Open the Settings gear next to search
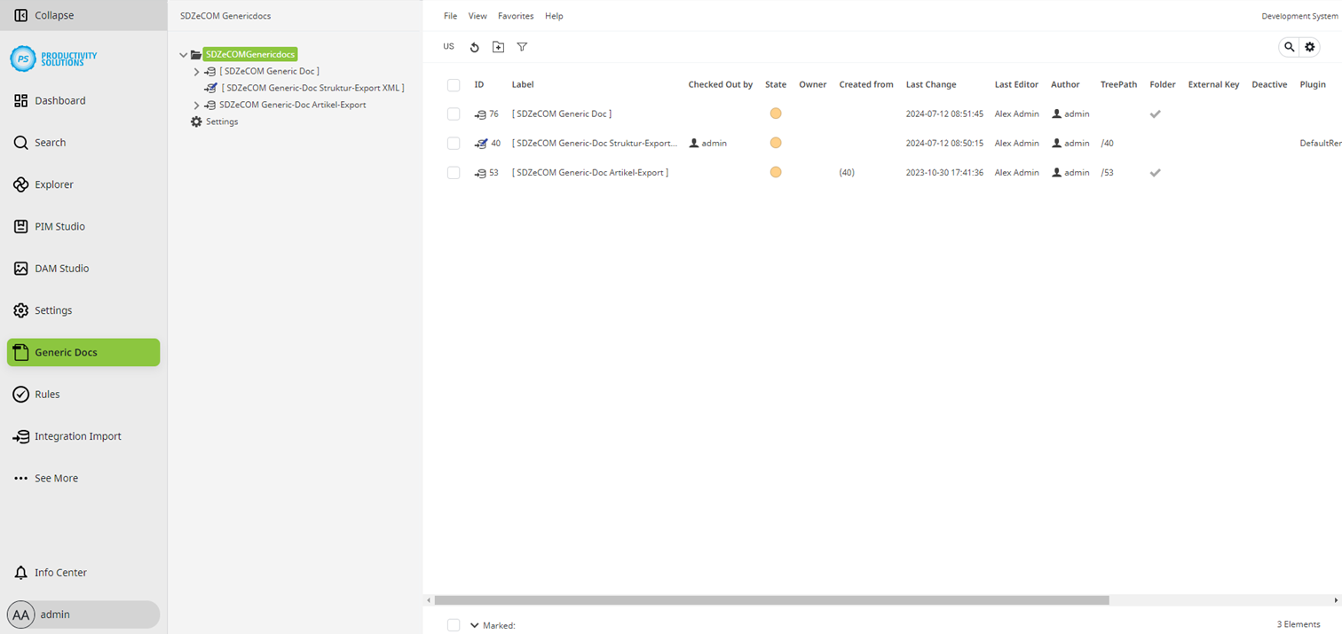The height and width of the screenshot is (634, 1342). [1310, 47]
